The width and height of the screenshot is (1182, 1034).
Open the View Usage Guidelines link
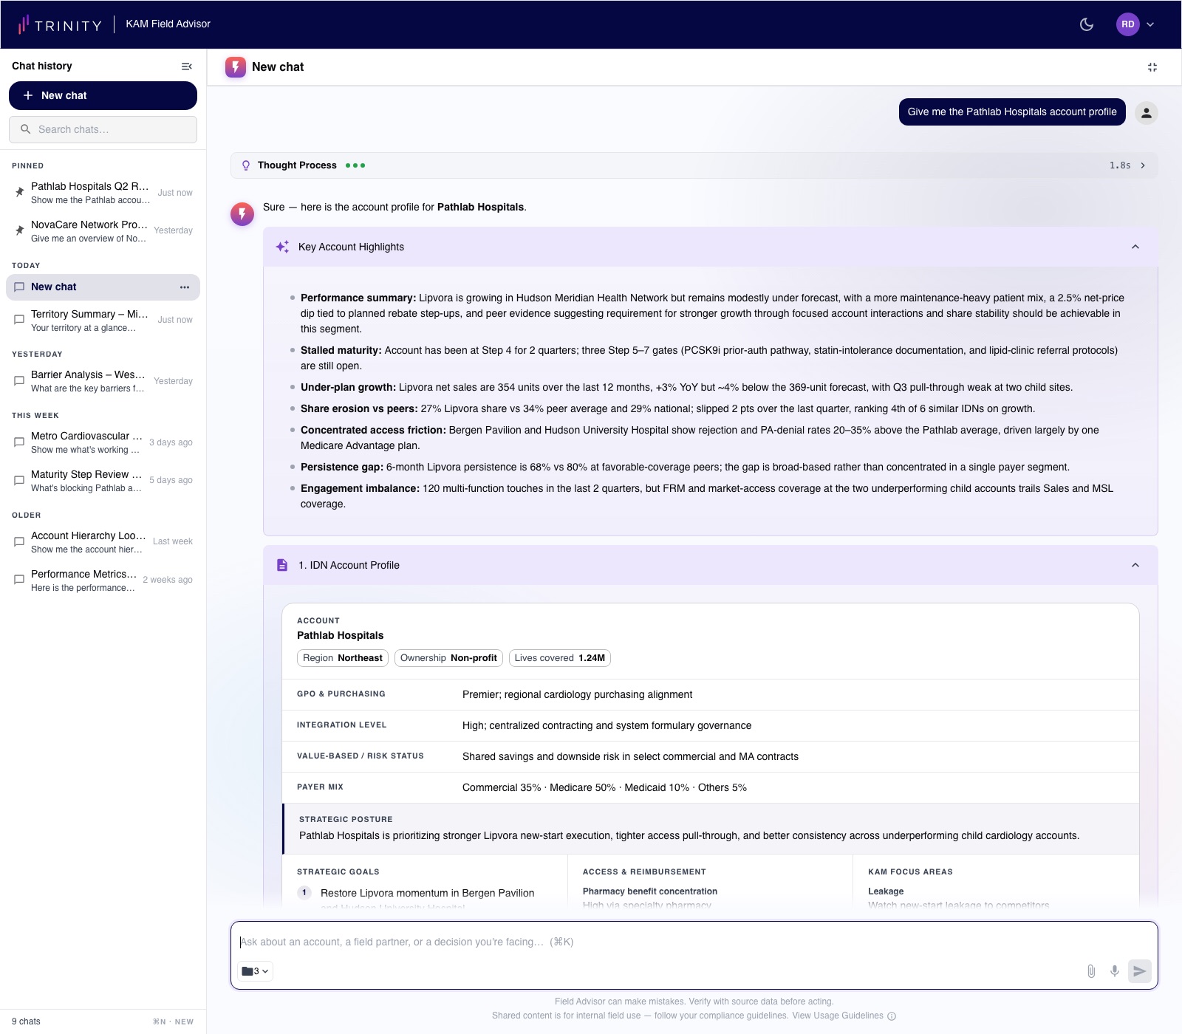pyautogui.click(x=837, y=1016)
